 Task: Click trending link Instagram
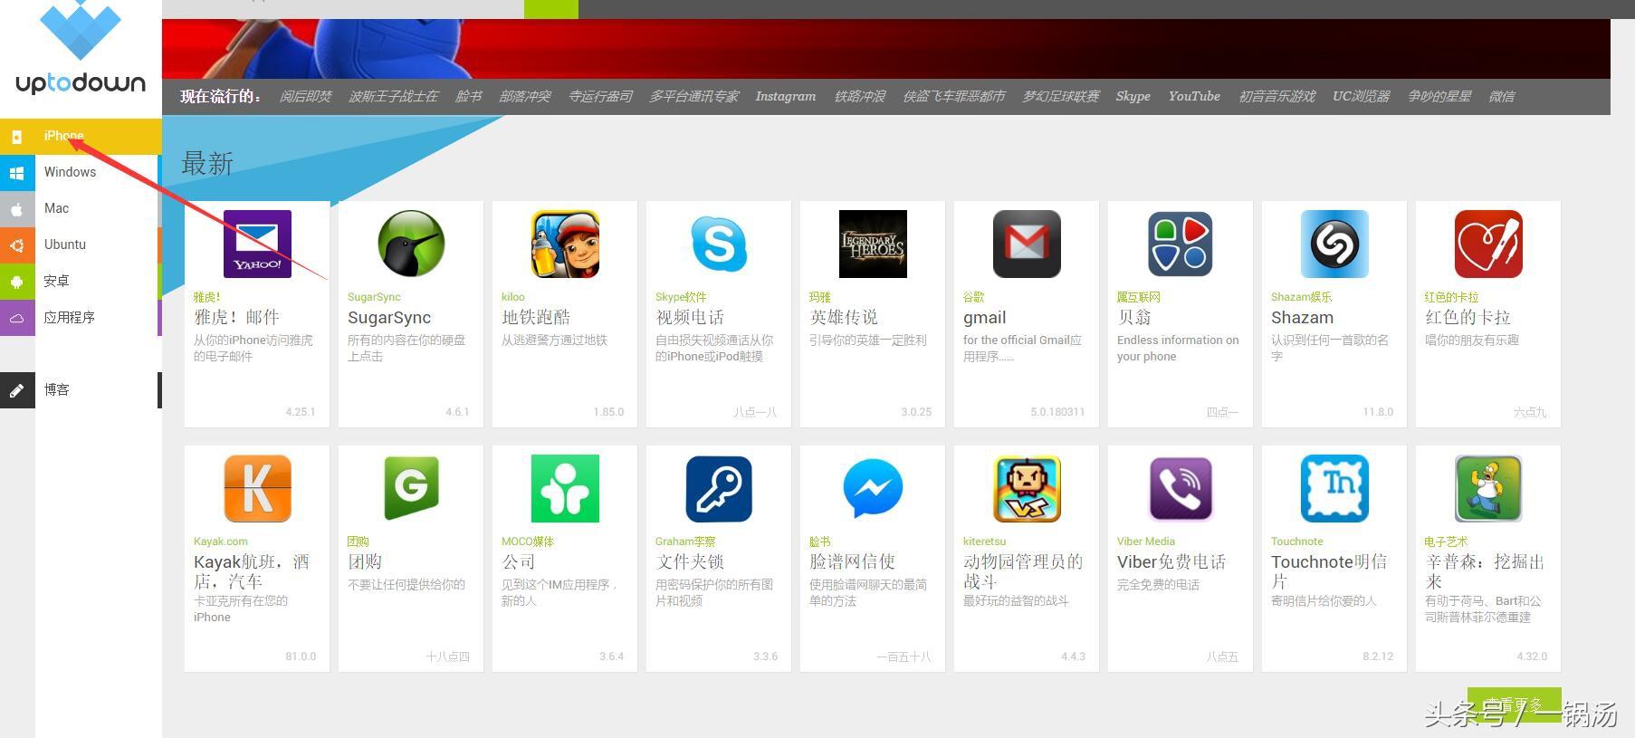(786, 96)
